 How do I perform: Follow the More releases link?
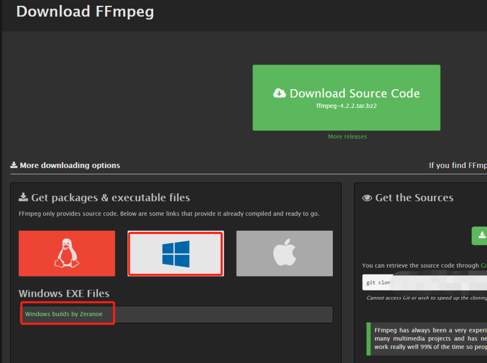[347, 136]
